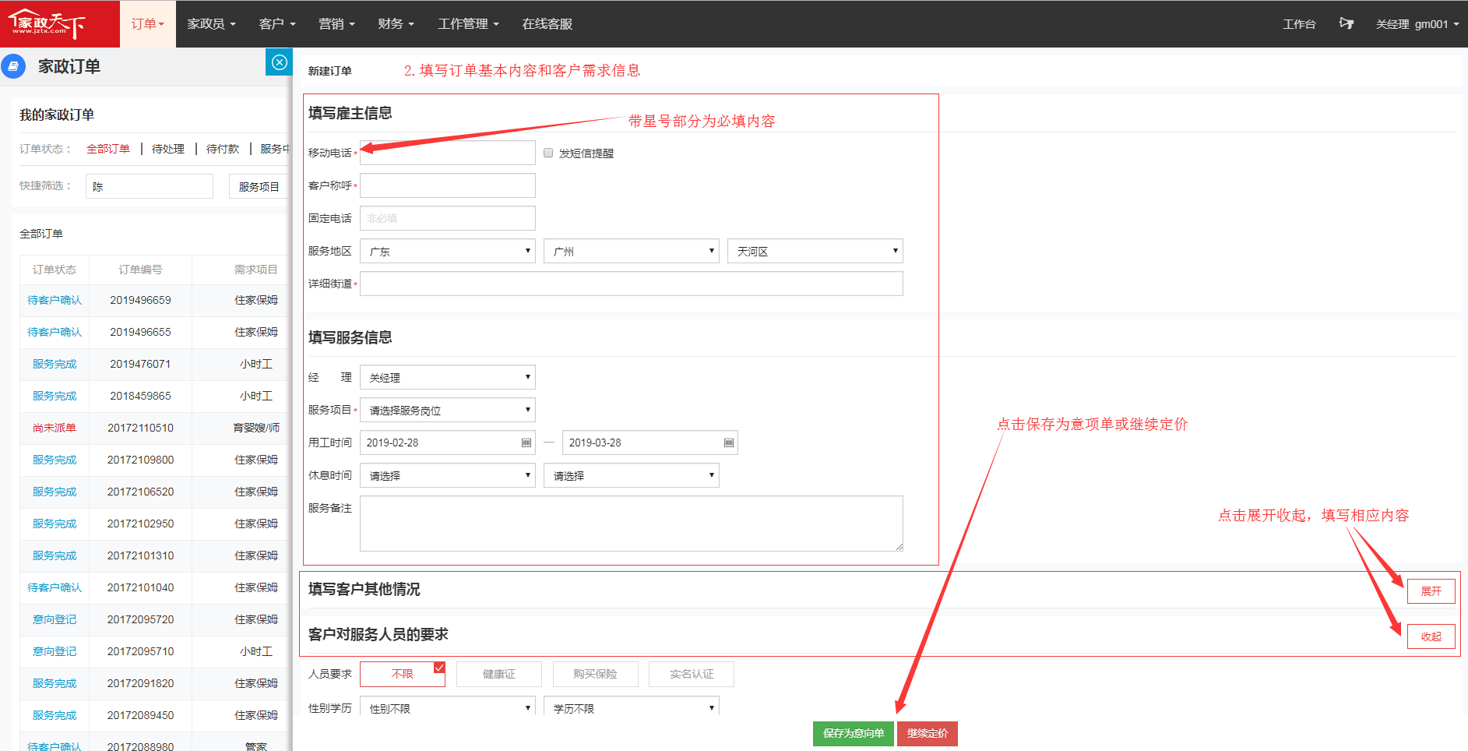The height and width of the screenshot is (751, 1468).
Task: Open order 2019496659 status 待客户确认
Action: coord(55,300)
